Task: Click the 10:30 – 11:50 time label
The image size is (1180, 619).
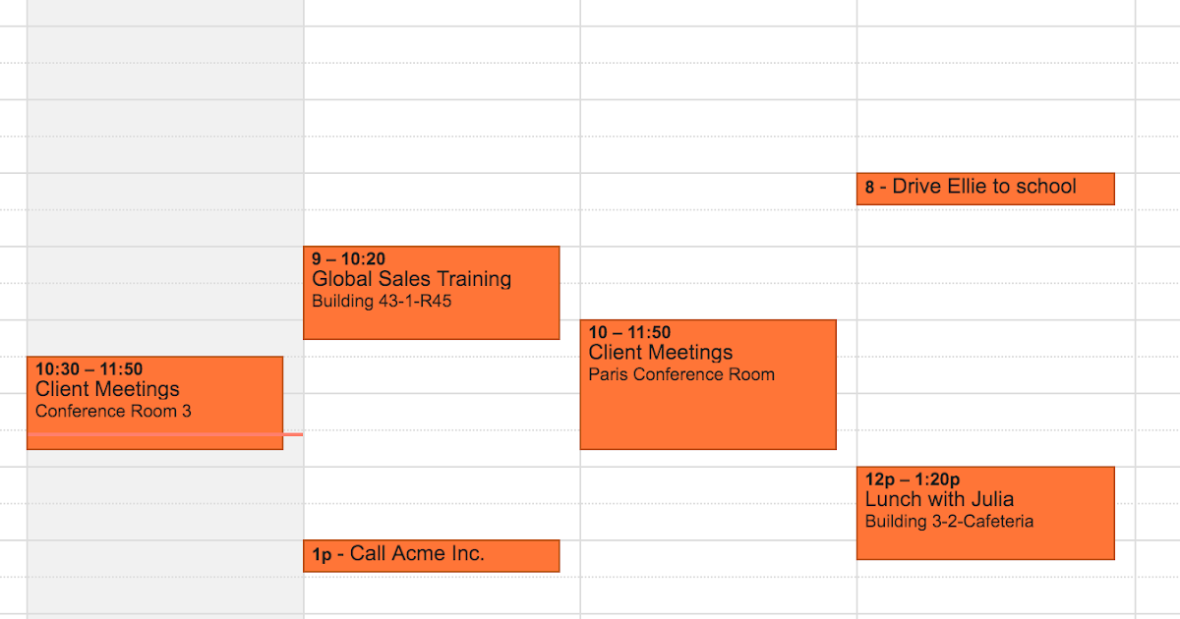Action: (x=88, y=368)
